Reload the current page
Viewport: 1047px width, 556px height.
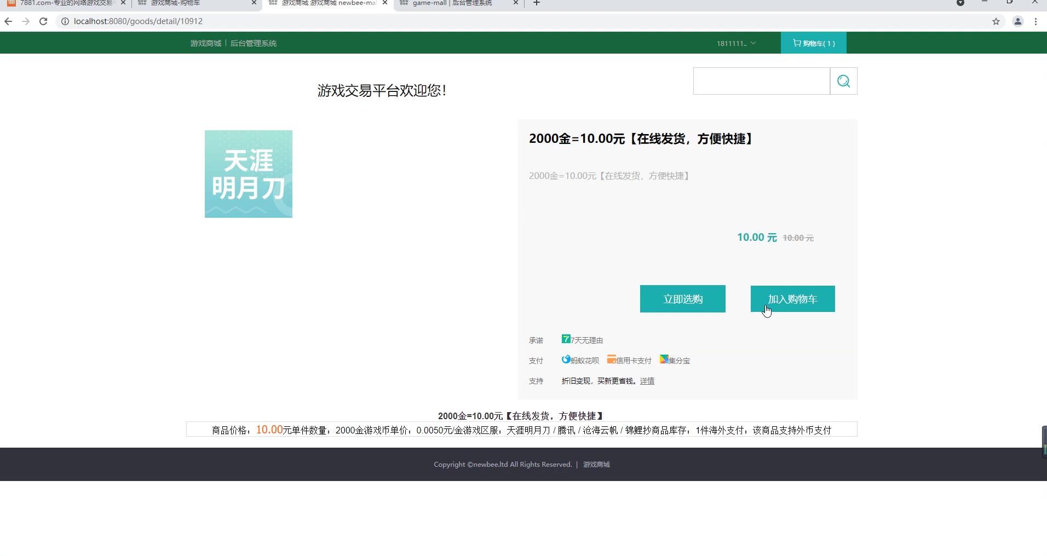click(43, 21)
